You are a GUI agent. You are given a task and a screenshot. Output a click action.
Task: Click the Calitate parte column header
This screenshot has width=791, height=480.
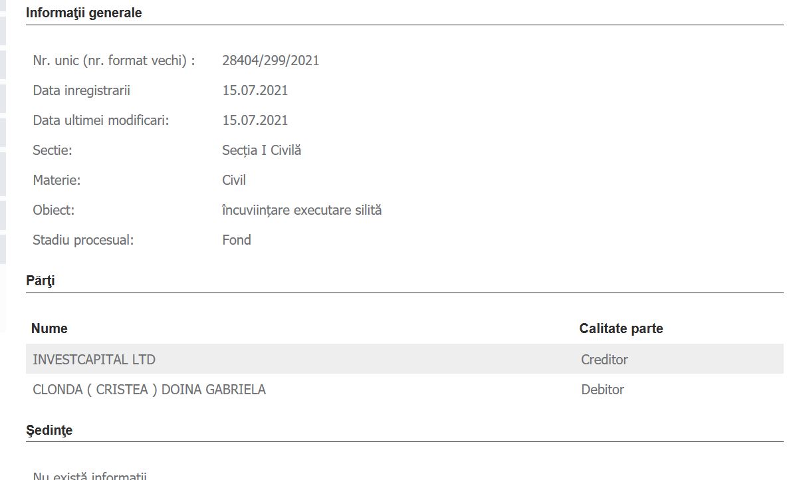pos(621,328)
